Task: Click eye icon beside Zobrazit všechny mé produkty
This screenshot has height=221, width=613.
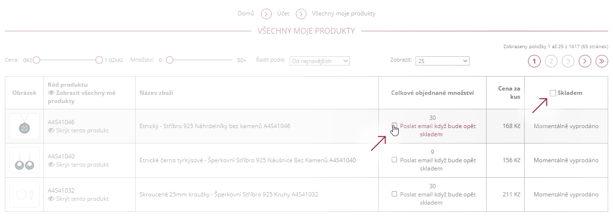Action: coord(52,93)
